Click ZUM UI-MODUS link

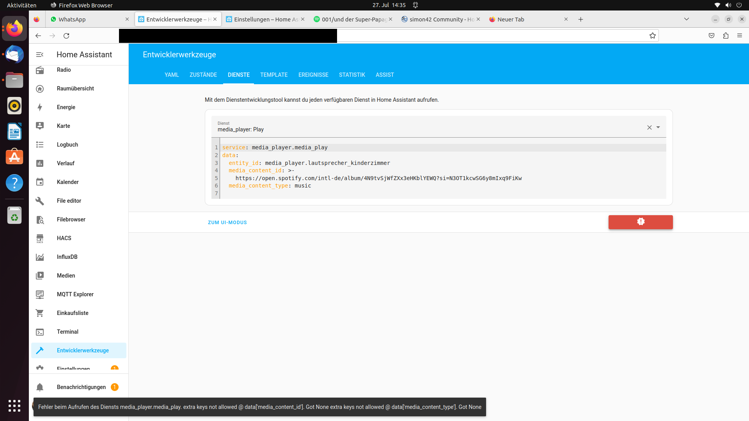tap(227, 223)
